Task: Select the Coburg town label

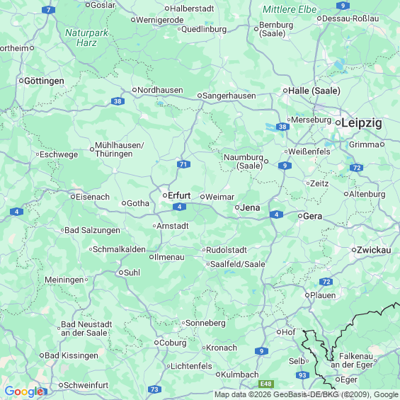Action: click(173, 343)
